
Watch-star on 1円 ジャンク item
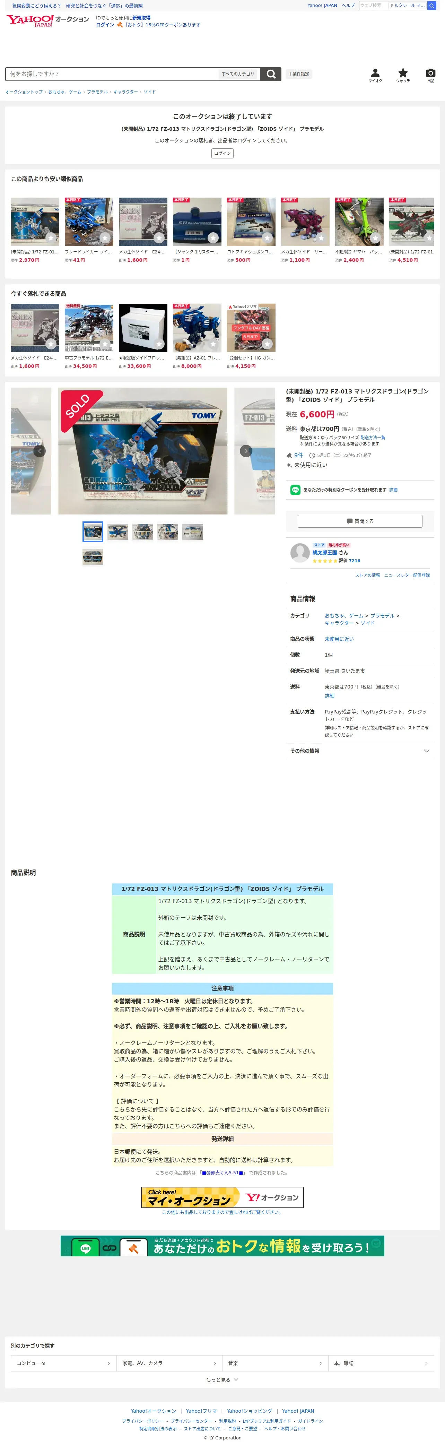point(213,238)
